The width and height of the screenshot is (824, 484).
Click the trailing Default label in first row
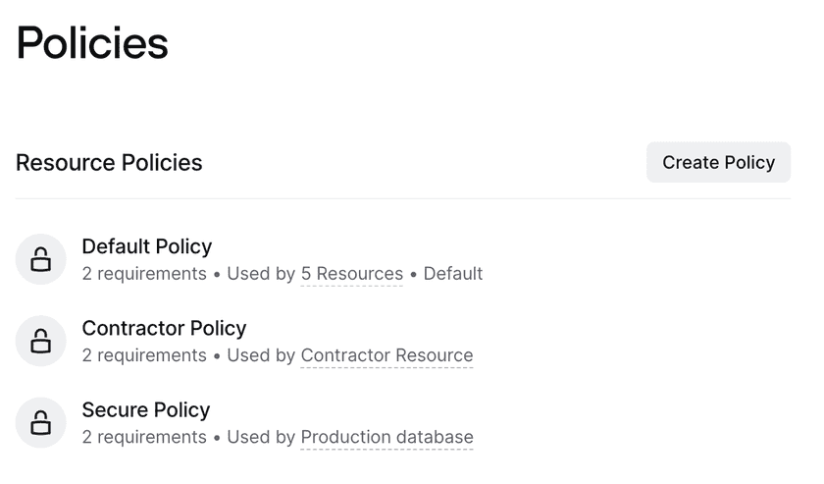[453, 274]
